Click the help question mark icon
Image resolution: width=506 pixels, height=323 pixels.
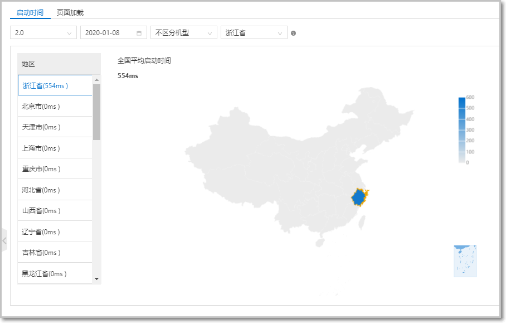coord(293,33)
